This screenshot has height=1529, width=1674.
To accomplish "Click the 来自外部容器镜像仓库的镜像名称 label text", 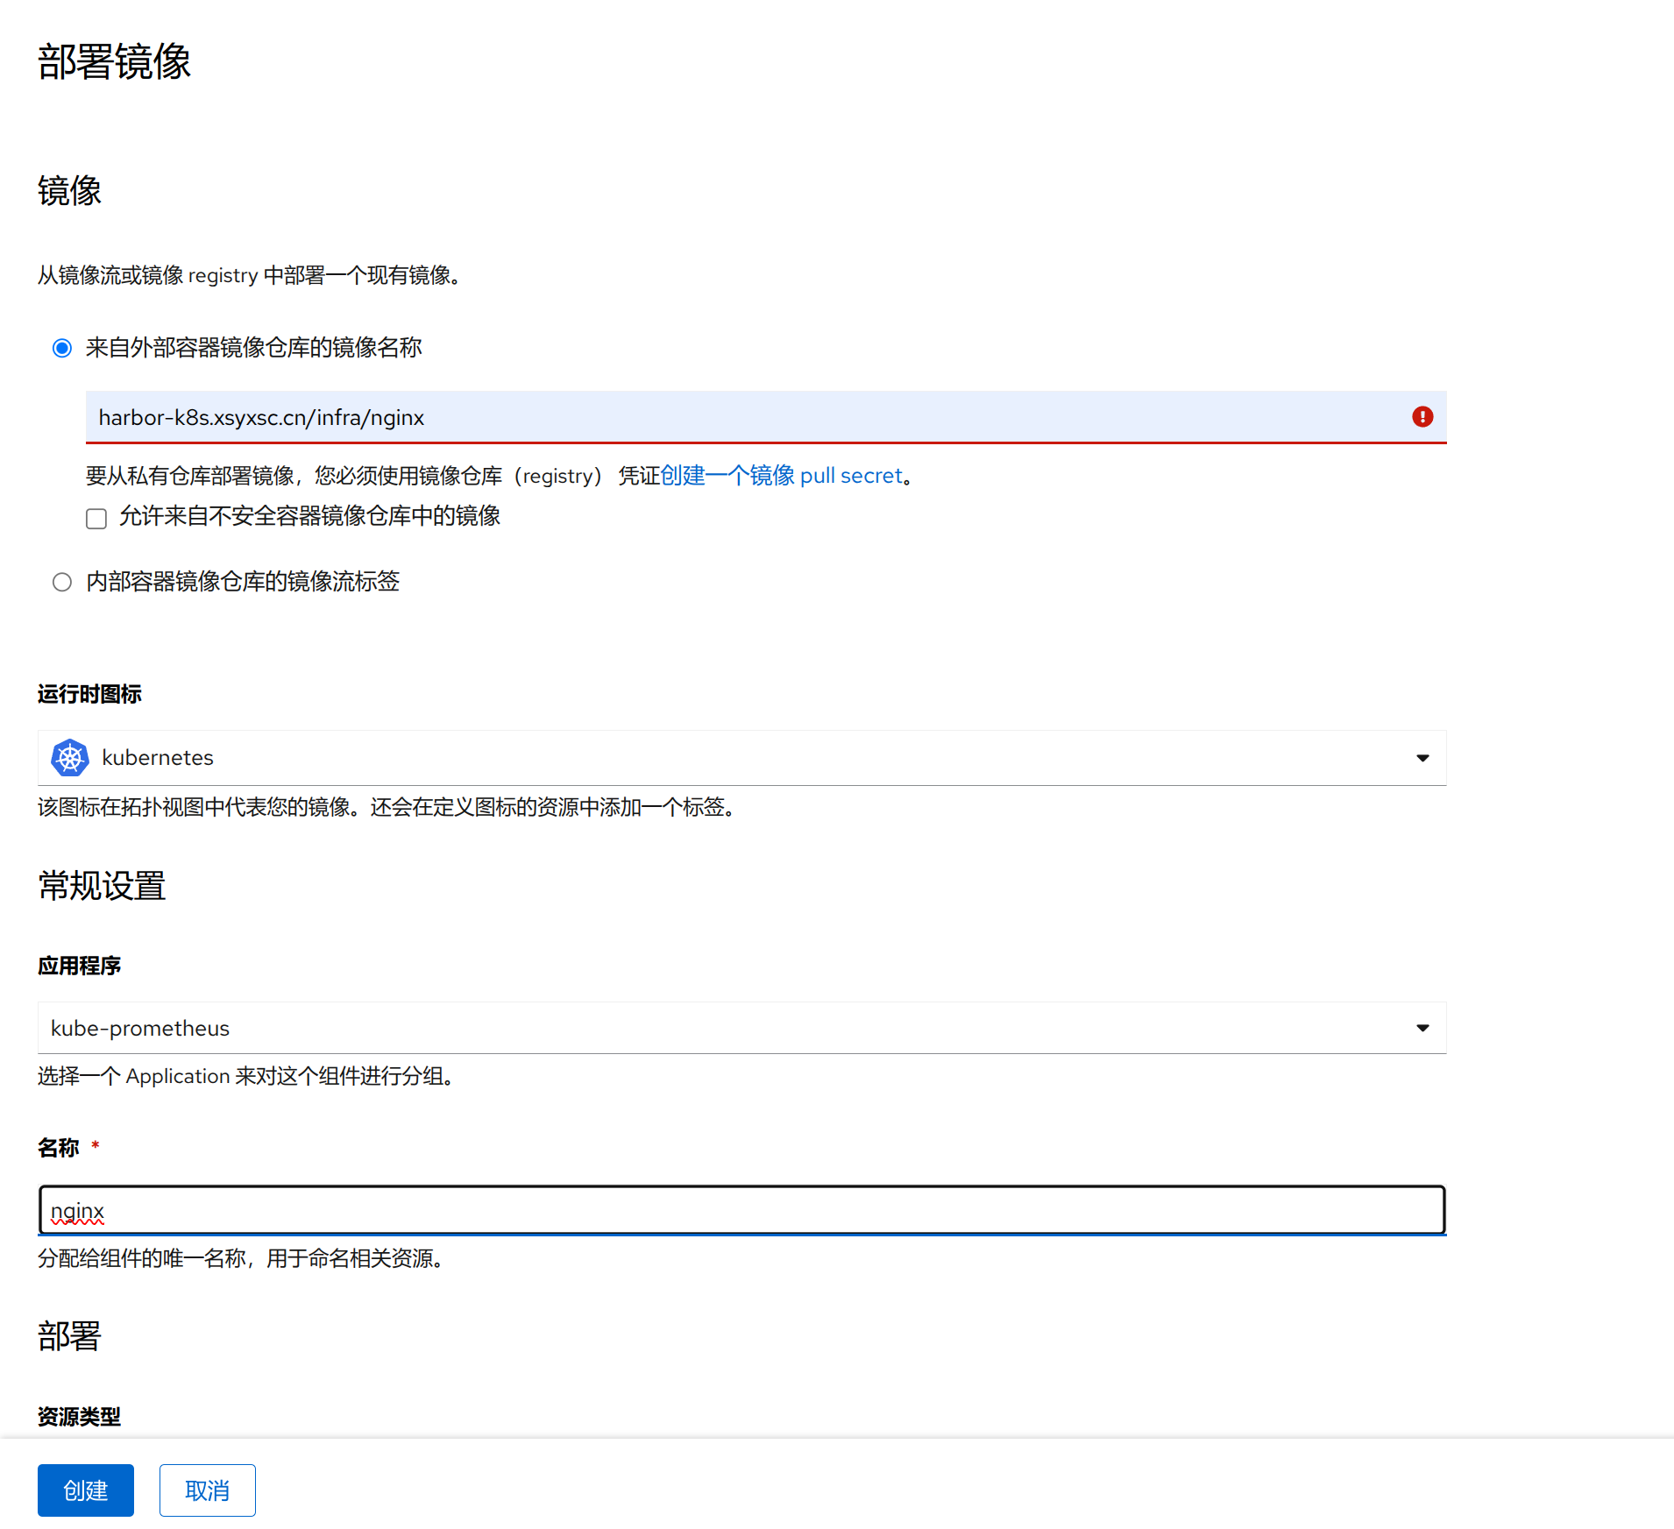I will pos(254,348).
